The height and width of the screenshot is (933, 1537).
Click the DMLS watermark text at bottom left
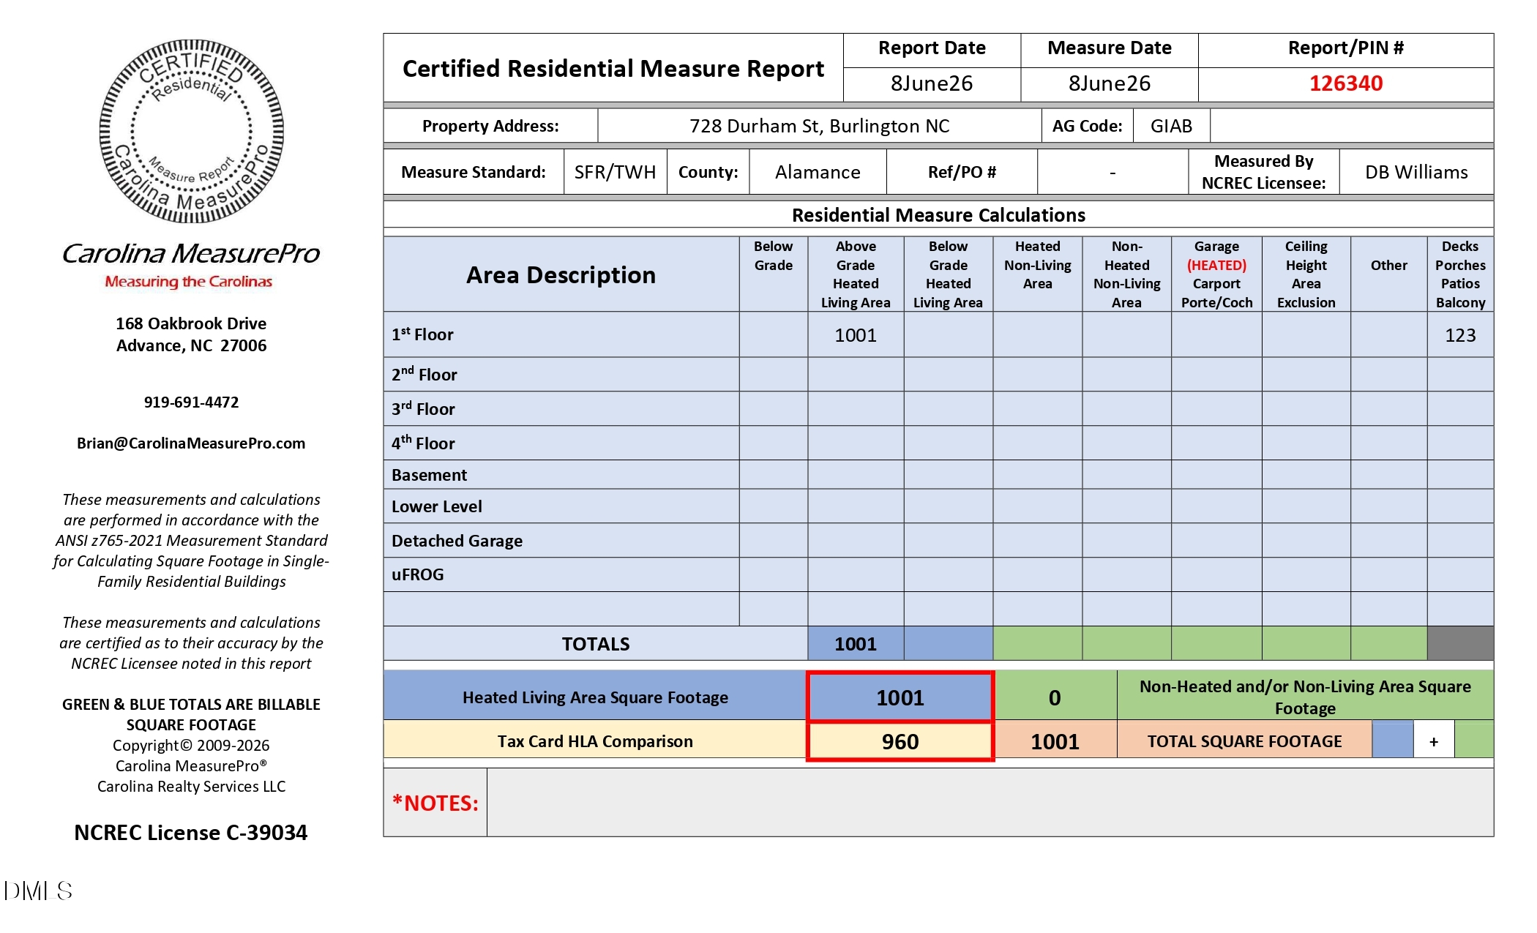pyautogui.click(x=38, y=891)
